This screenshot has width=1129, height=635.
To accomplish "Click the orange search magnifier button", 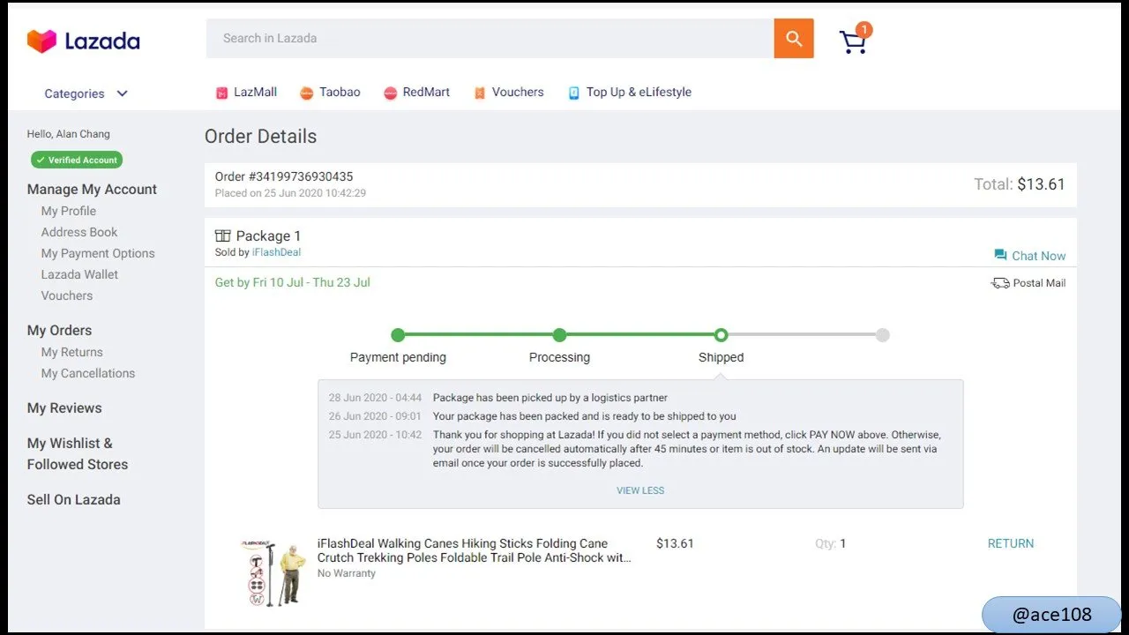I will (x=794, y=38).
